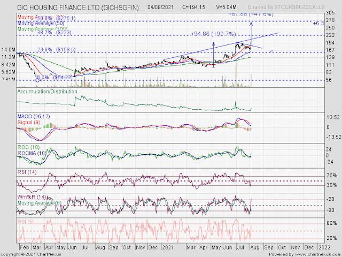Click the Copyright © 2021 ChartNexus text
Screen dimensions: 342x257
pos(31,254)
